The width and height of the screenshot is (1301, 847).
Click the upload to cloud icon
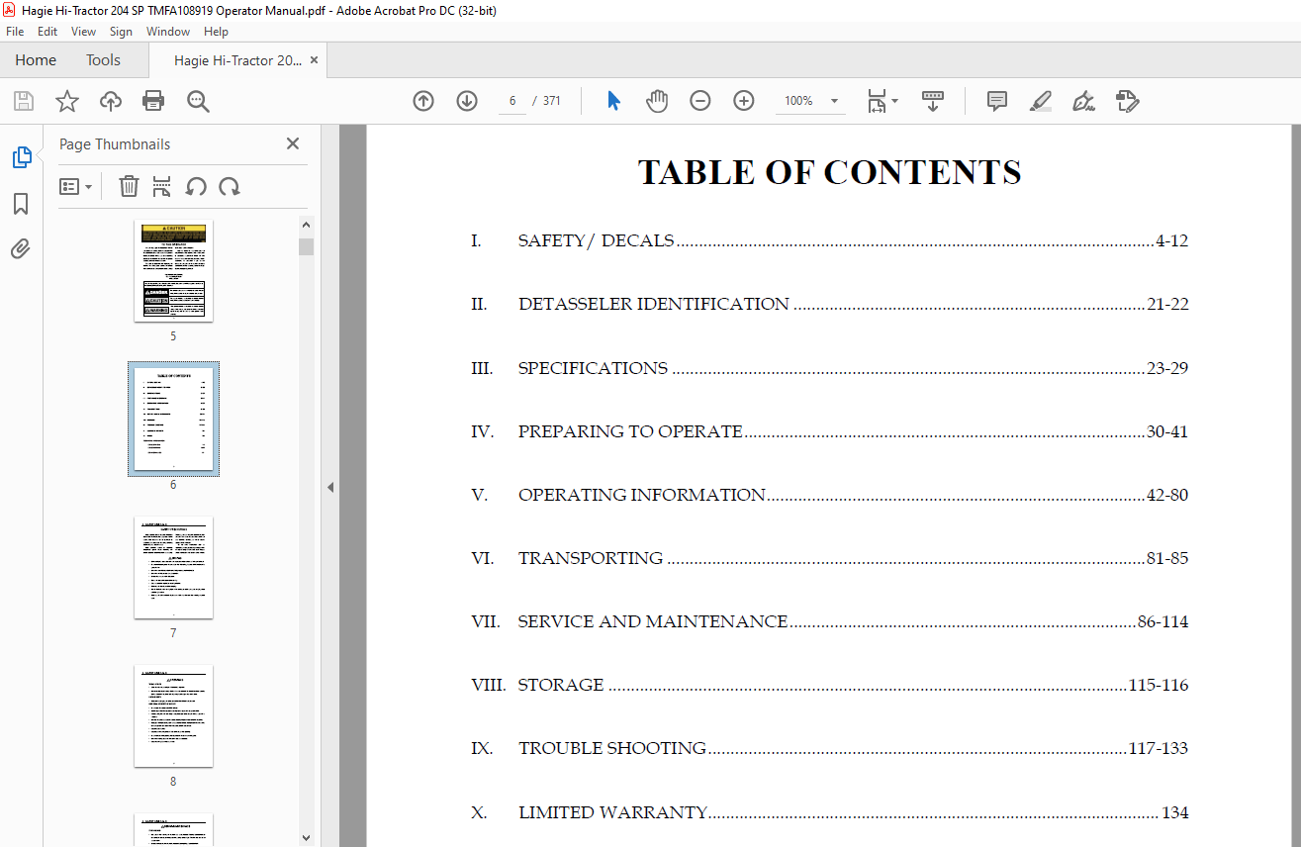[110, 101]
